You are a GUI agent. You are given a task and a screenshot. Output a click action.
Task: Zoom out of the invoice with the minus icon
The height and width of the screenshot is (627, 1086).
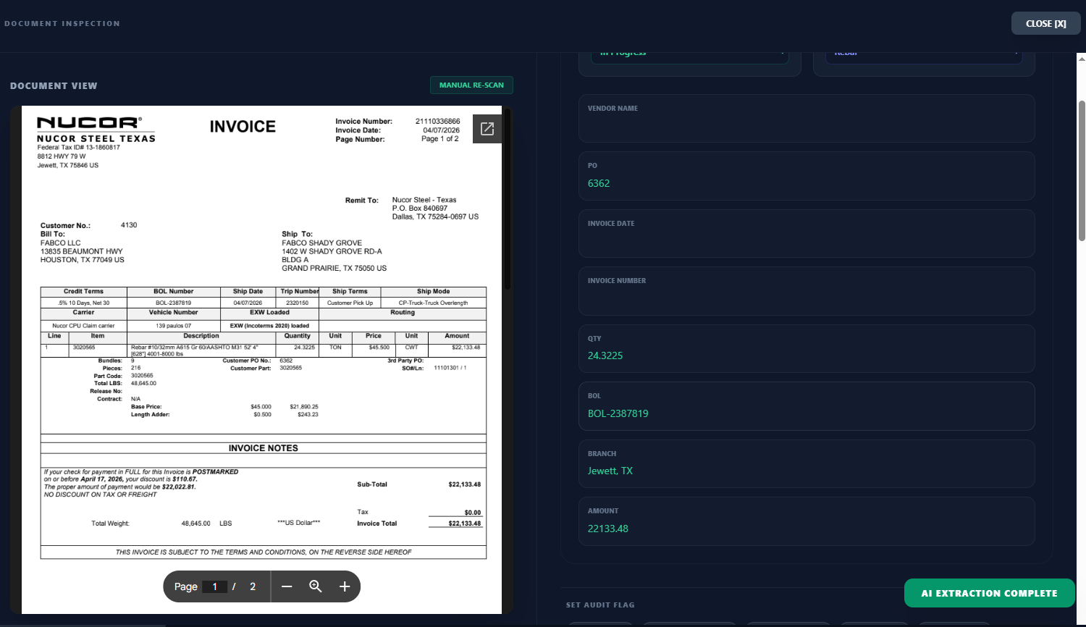[287, 586]
